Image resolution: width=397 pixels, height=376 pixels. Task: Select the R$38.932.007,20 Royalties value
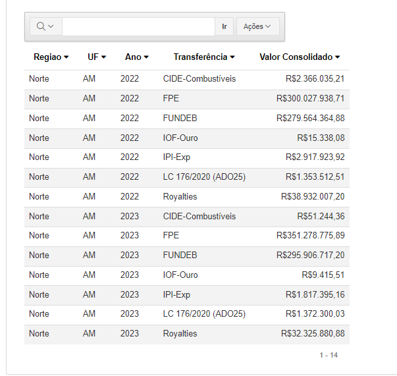pos(312,196)
